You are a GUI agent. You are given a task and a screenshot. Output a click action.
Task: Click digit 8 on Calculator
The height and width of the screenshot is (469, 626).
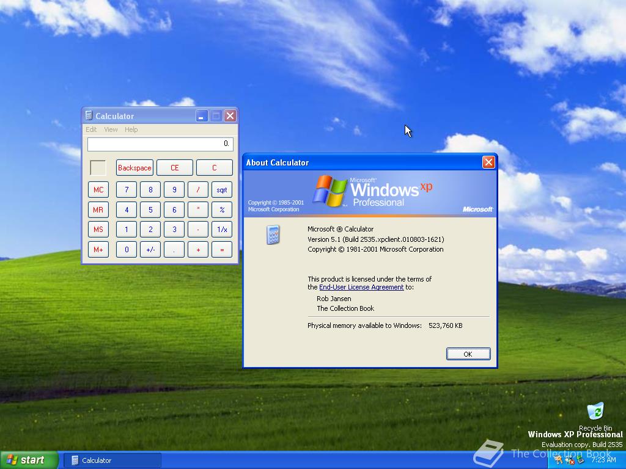coord(150,190)
